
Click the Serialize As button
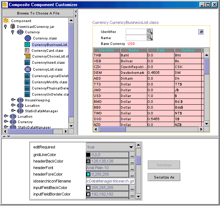164,177
